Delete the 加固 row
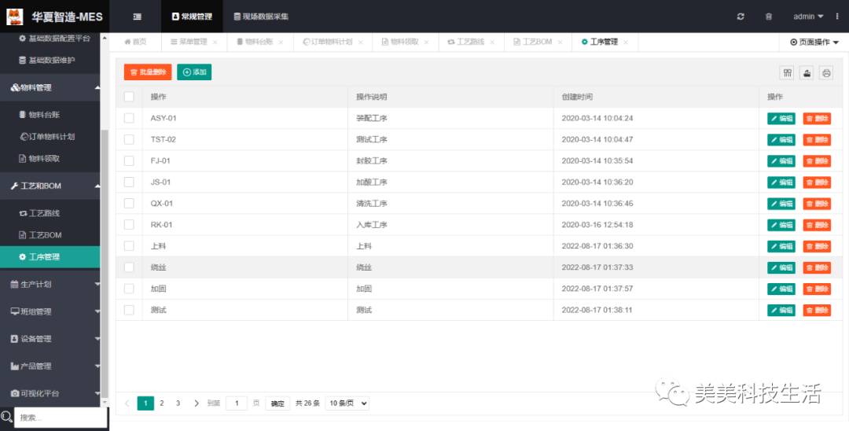The image size is (849, 431). tap(817, 289)
